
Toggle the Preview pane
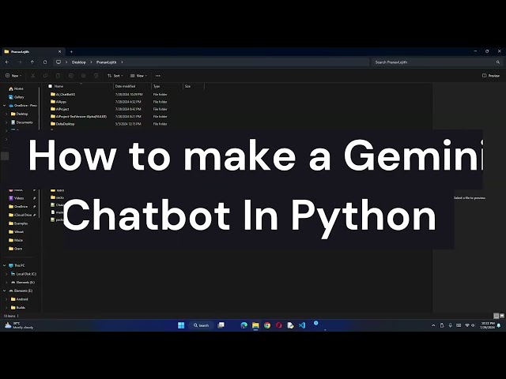[x=491, y=76]
